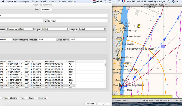The image size is (182, 106).
Task: Open the 1: Naviguer menu
Action: [24, 1]
